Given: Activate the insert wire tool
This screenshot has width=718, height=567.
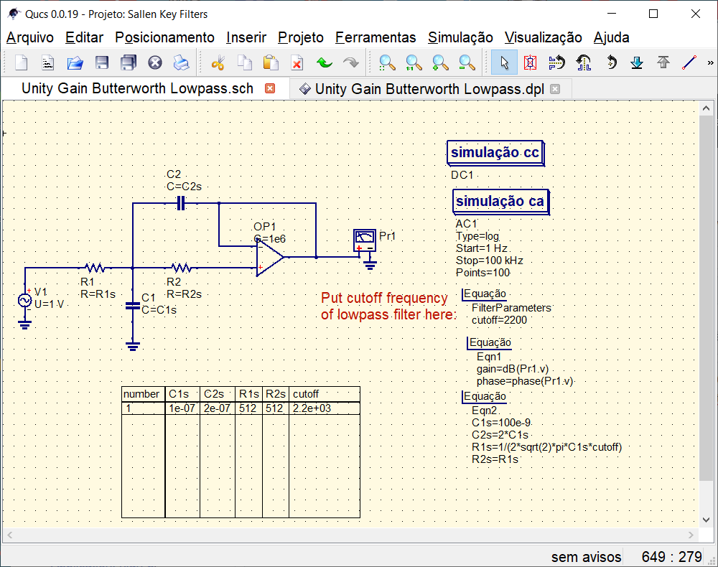Looking at the screenshot, I should [689, 62].
